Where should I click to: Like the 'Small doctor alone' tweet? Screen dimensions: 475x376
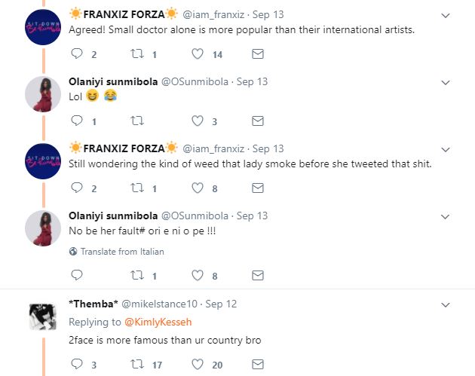(198, 54)
